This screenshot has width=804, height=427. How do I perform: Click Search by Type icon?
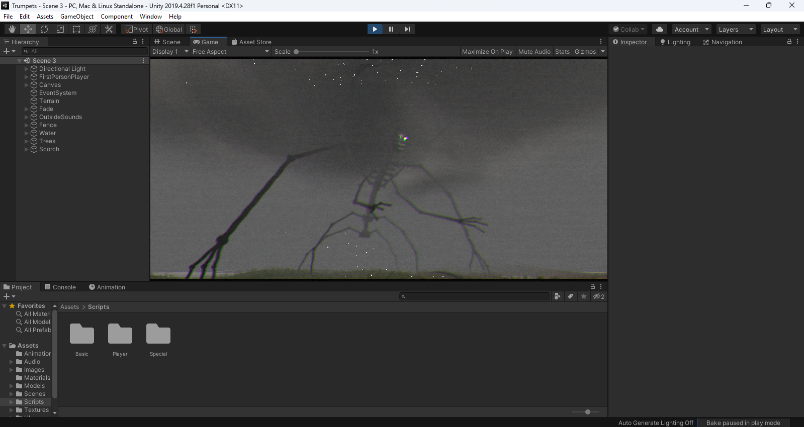pyautogui.click(x=557, y=296)
